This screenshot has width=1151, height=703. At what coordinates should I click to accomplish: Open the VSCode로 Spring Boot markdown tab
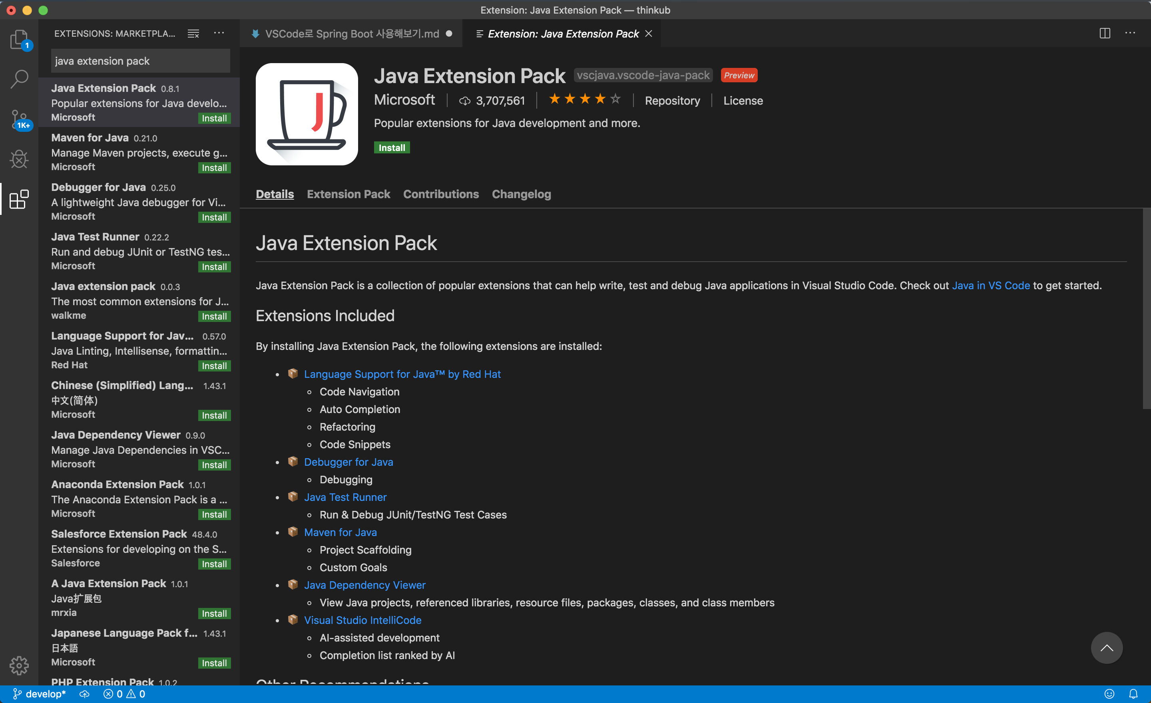[x=351, y=34]
